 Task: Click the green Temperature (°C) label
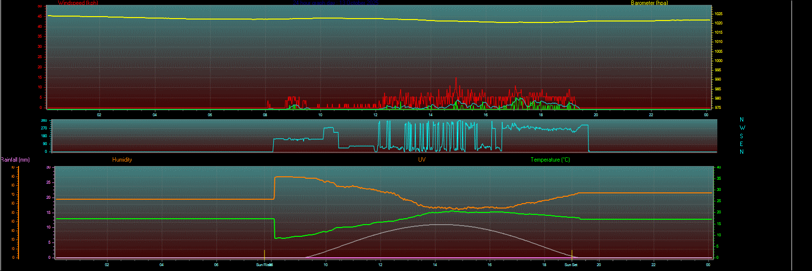(x=550, y=160)
